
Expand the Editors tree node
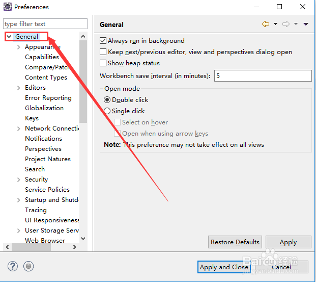(18, 88)
